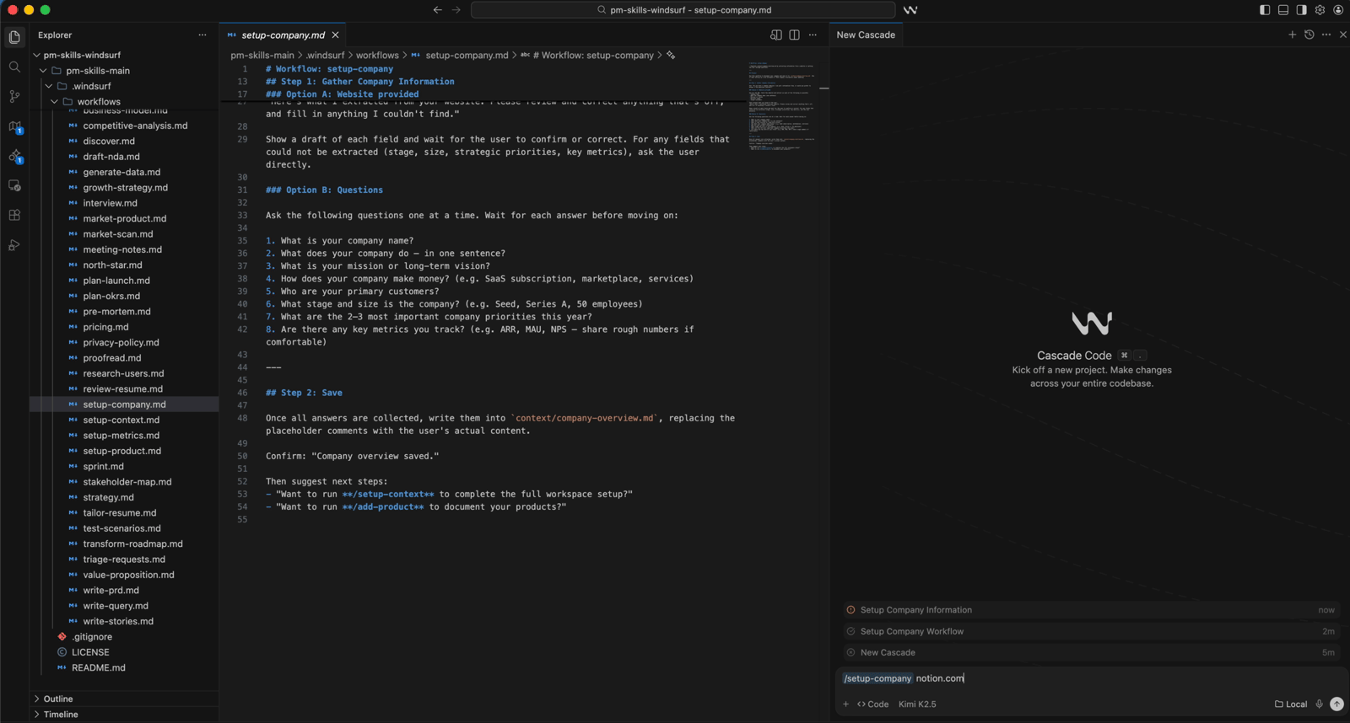Open stakeholder-map.md in explorer
The height and width of the screenshot is (723, 1350).
tap(127, 482)
